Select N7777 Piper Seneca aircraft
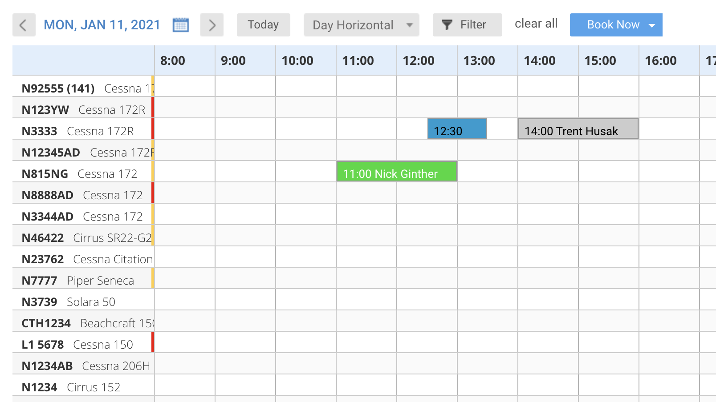 pos(78,281)
